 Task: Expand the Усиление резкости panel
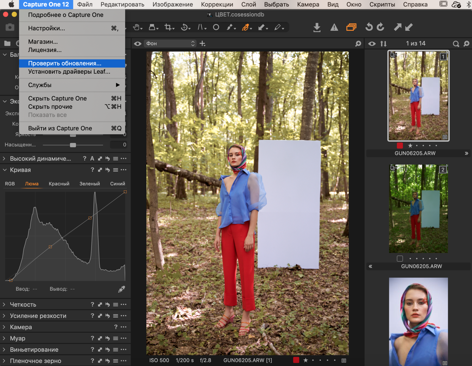click(4, 316)
